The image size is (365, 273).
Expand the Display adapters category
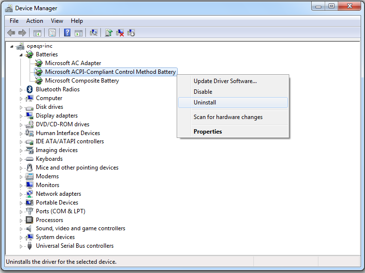[21, 116]
